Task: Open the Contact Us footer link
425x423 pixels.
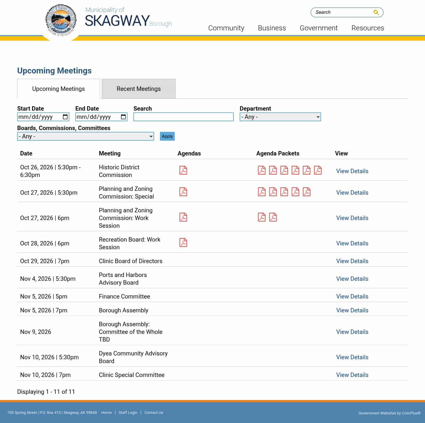Action: click(x=153, y=413)
